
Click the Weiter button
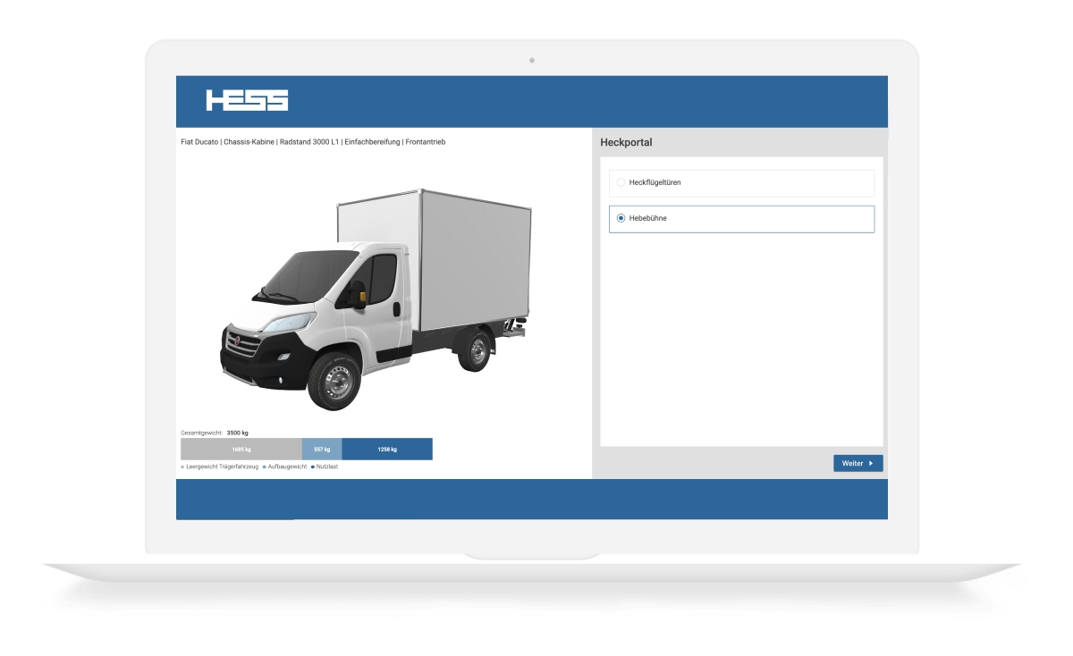(858, 463)
